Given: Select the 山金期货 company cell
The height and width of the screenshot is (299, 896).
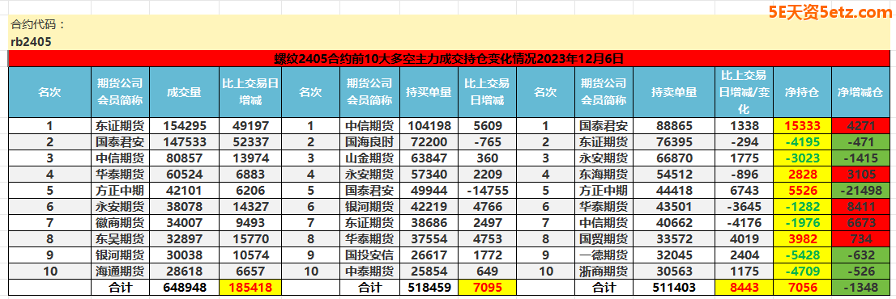Looking at the screenshot, I should (x=369, y=158).
